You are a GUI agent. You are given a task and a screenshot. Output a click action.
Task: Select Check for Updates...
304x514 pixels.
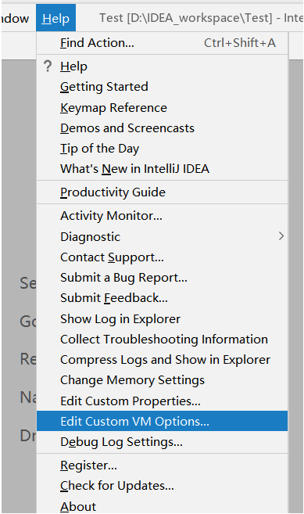tap(162, 486)
